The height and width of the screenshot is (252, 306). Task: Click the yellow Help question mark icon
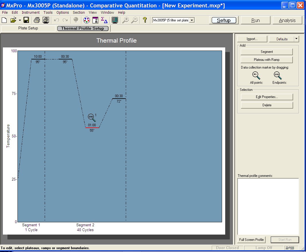click(x=145, y=20)
